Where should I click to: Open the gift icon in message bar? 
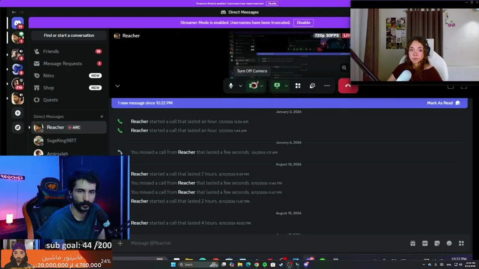click(x=413, y=243)
